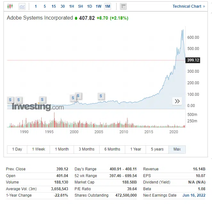Open the Jun 16, 2022 earnings date link
Screen dimensions: 212x204
(x=194, y=195)
